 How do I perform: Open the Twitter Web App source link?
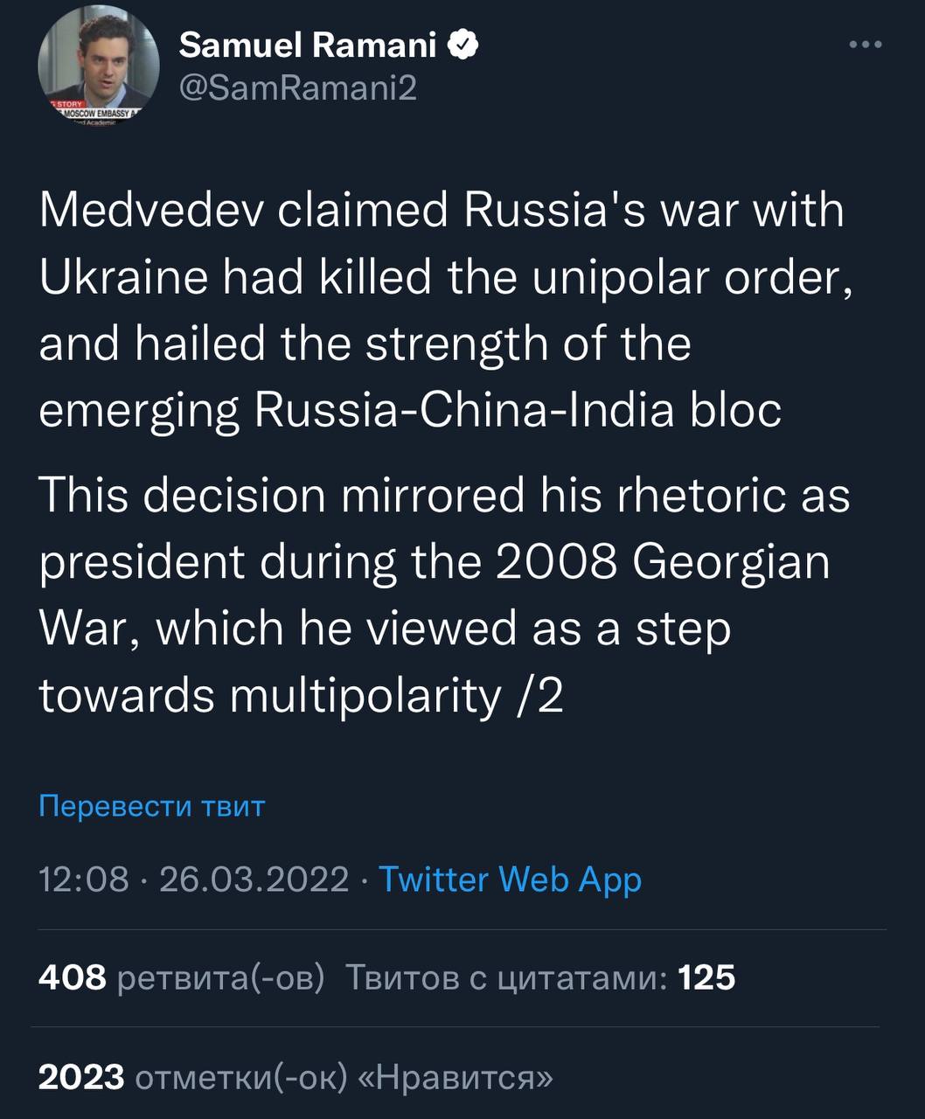510,879
